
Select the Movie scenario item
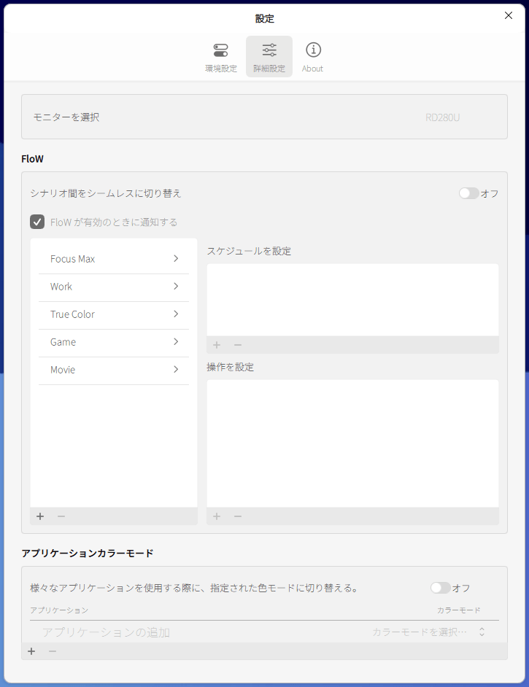click(x=63, y=370)
